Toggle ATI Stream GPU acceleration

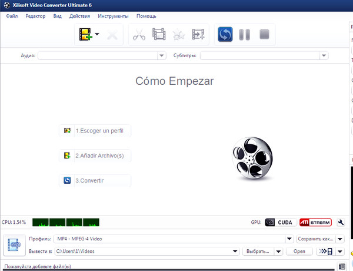pos(315,222)
